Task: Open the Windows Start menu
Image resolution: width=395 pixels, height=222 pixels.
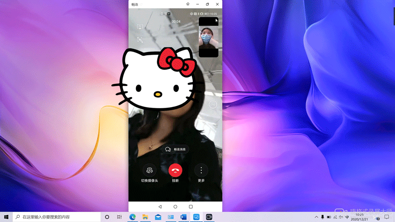Action: pos(6,217)
